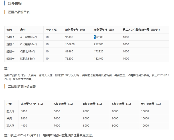Screen dimensions: 174x140
Task: Click the half-year fee 76200
Action: [x=69, y=58]
